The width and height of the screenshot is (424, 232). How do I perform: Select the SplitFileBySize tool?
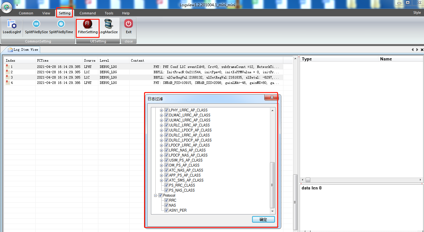(x=36, y=24)
